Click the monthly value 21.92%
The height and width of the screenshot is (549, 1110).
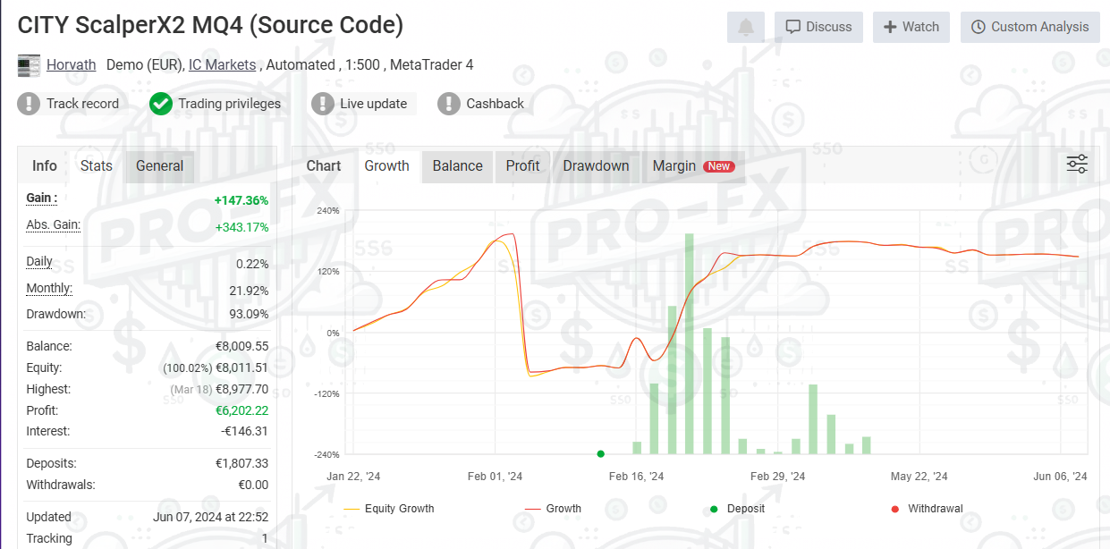pyautogui.click(x=247, y=290)
